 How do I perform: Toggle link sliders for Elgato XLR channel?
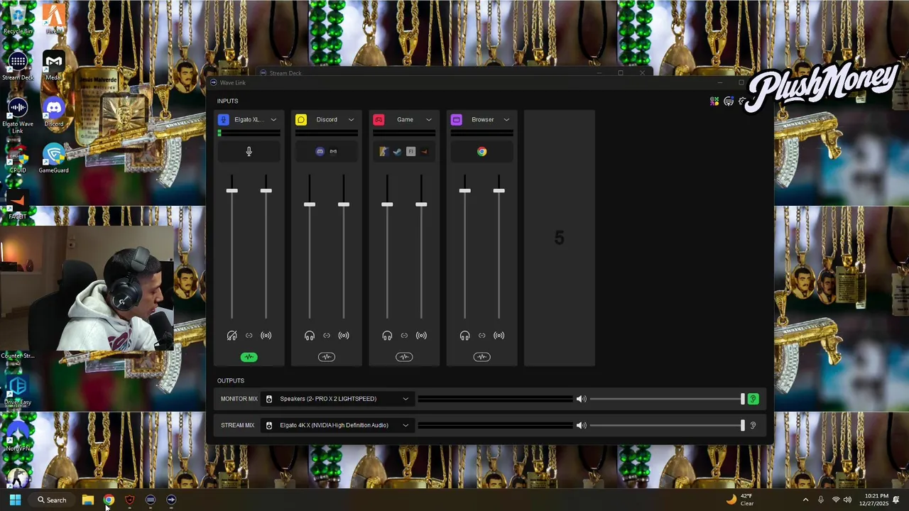coord(249,336)
